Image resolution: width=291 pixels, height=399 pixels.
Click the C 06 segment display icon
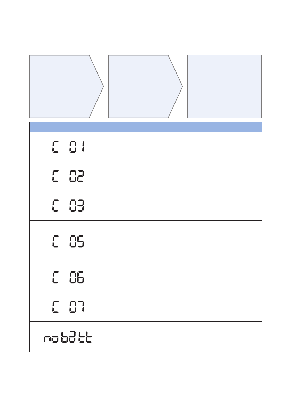[68, 278]
